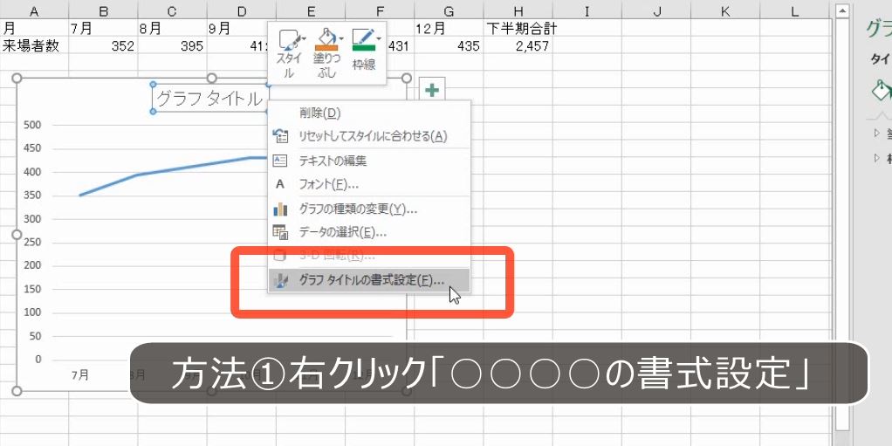Screen dimensions: 892x446
Task: Expand second collapsed section in format pane
Action: point(876,158)
